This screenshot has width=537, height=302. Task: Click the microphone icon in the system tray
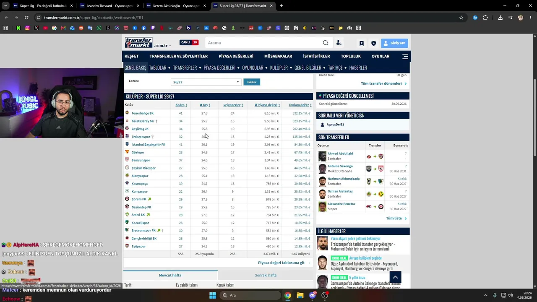[x=495, y=295]
